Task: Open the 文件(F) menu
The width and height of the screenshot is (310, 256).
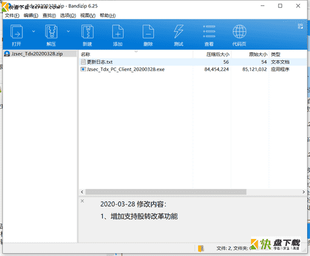Action: tap(12, 15)
